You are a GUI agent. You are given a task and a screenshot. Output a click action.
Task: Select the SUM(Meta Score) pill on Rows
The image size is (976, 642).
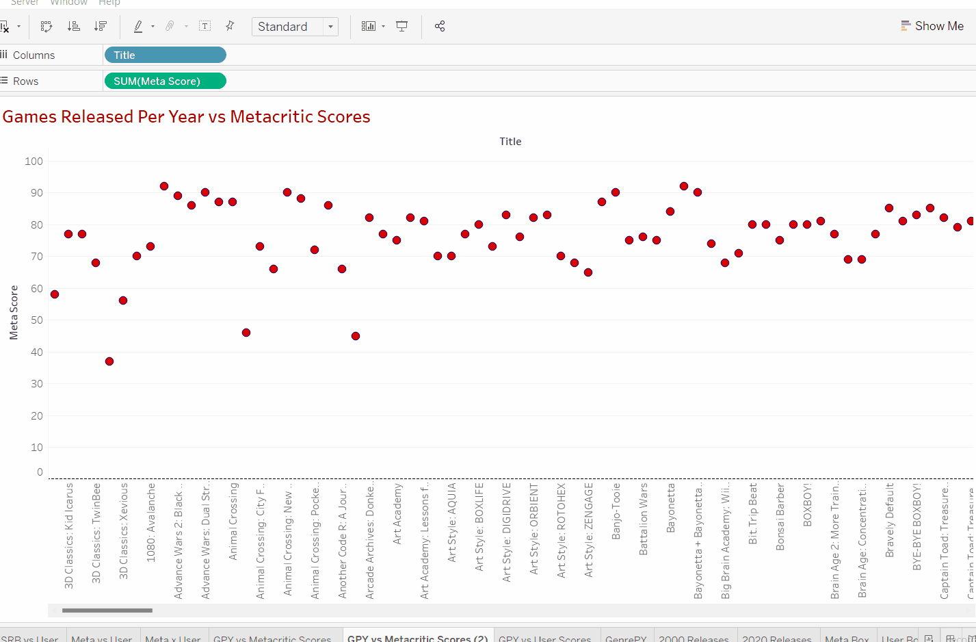[165, 81]
